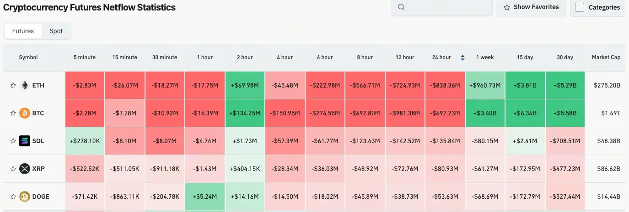Click the green BTC 2 hour +$134.25M cell
The width and height of the screenshot is (629, 212).
pos(245,113)
